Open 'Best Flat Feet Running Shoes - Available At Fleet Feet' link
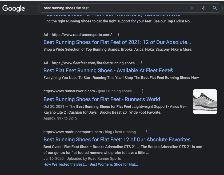Viewport: 224px width, 175px height. 108,70
